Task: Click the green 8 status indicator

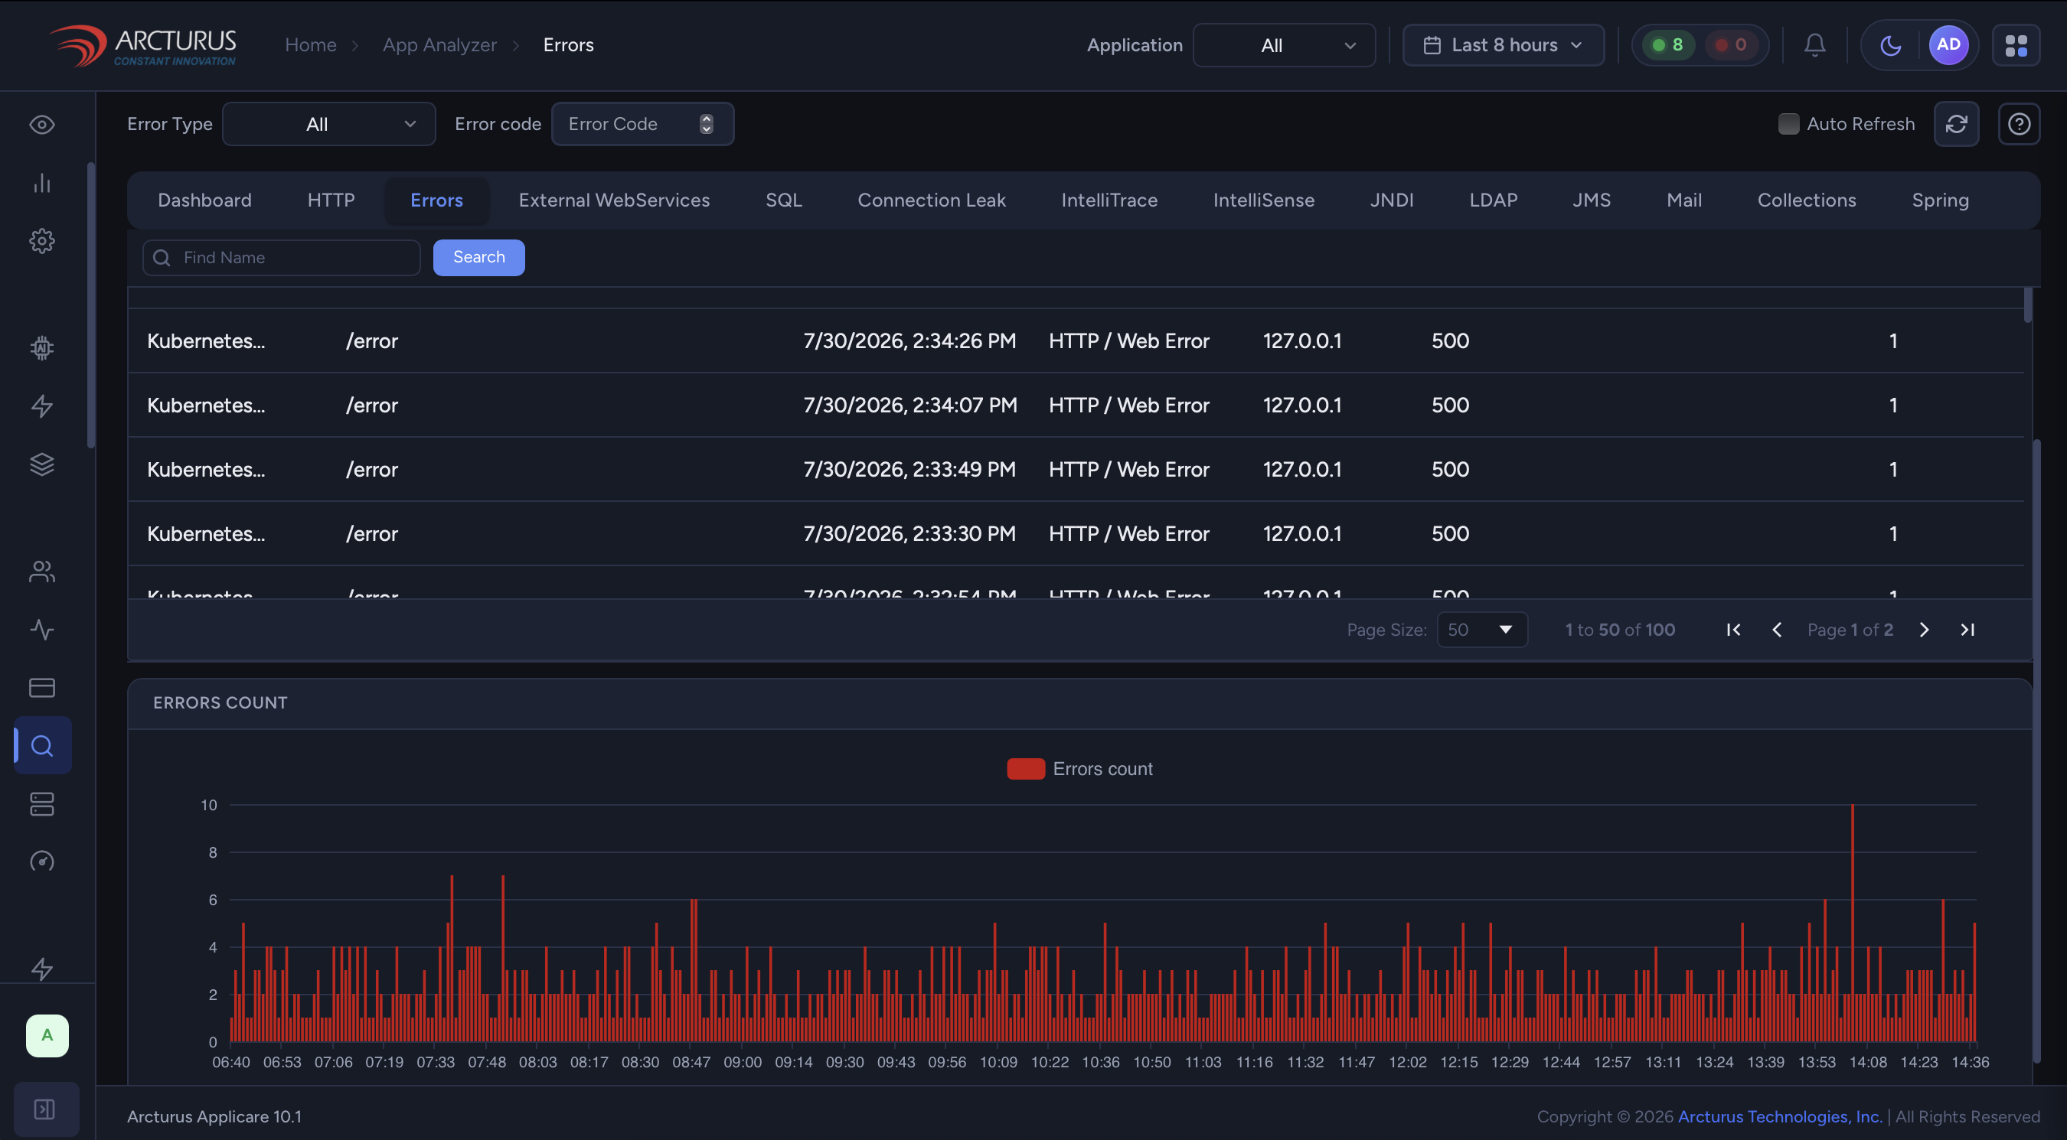Action: tap(1669, 45)
